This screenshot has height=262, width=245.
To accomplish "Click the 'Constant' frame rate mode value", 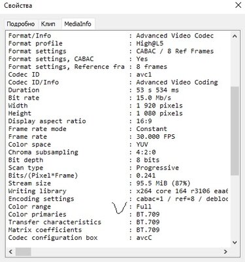I will click(152, 129).
